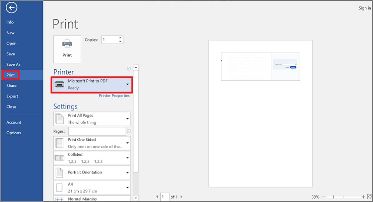Screen dimensions: 373x202
Task: Click Sign in at the top right
Action: pos(365,8)
